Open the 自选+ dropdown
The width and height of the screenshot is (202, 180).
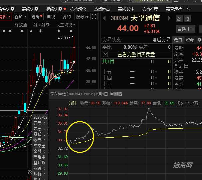pyautogui.click(x=186, y=29)
